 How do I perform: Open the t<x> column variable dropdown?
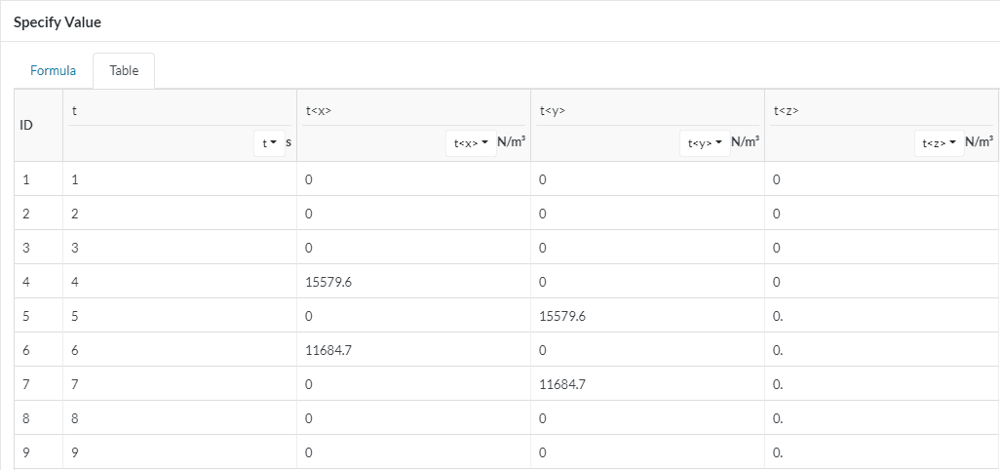[470, 143]
